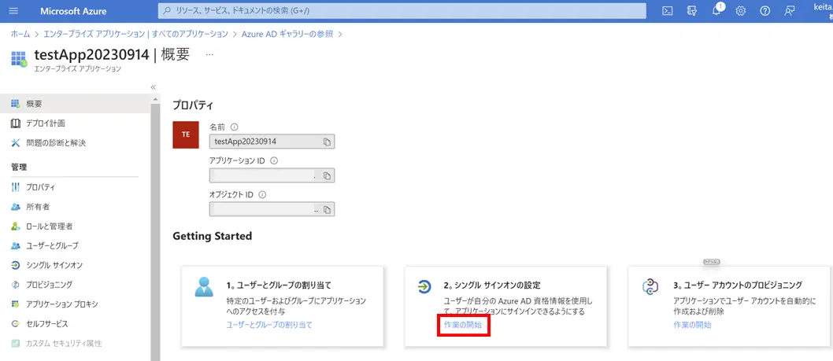Open エンタープライズ アプリケーション breadcrumb link
Image resolution: width=833 pixels, height=361 pixels.
click(137, 34)
